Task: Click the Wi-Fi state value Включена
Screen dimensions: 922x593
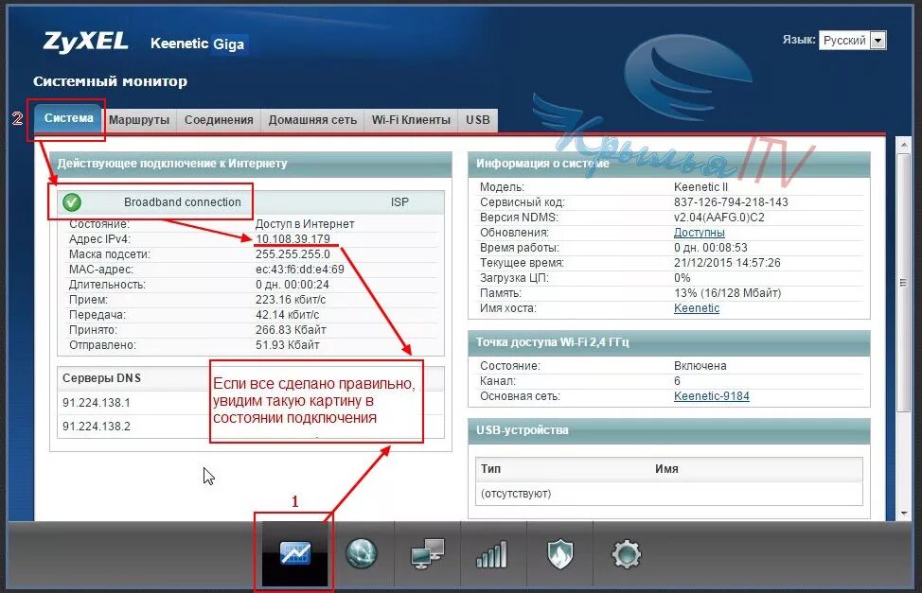Action: pos(700,366)
